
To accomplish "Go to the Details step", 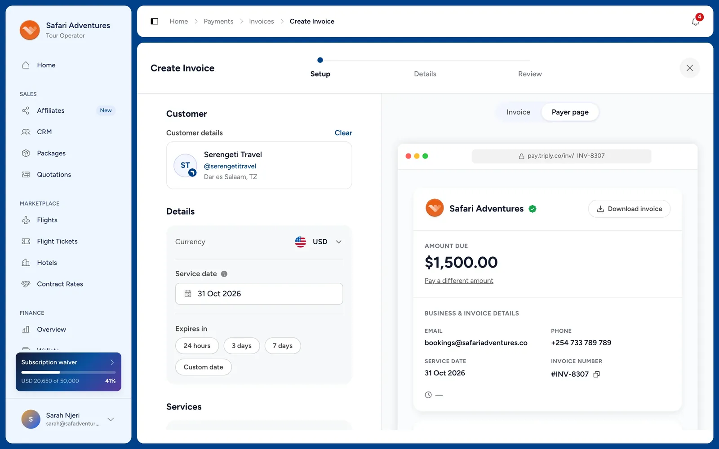I will coord(425,74).
